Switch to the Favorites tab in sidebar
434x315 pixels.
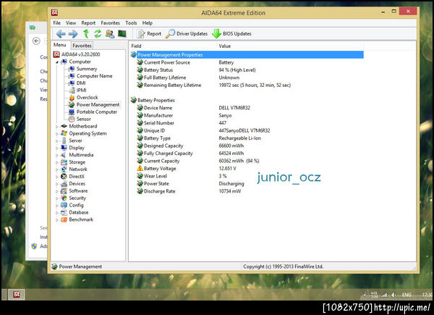(x=82, y=46)
